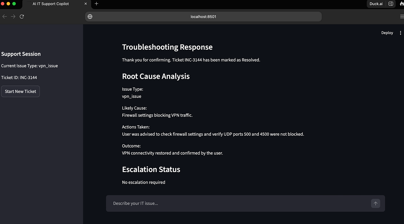Click the Deploy button
Viewport: 404px width, 224px height.
coord(387,33)
